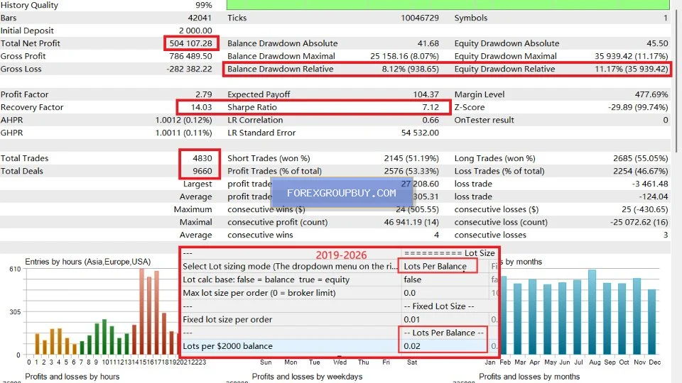This screenshot has width=682, height=383.
Task: Select the 'Fixed lot size per order' parameter label
Action: coord(227,320)
